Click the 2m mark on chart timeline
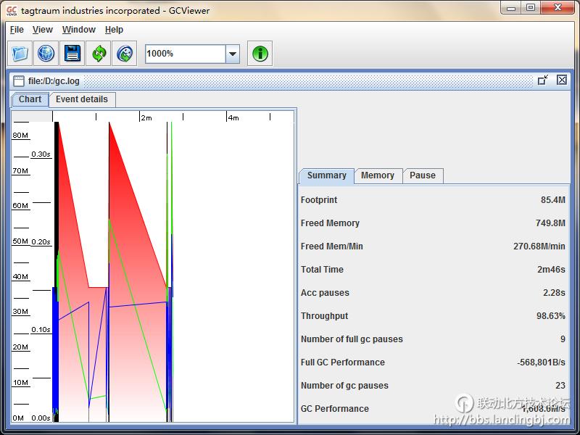The image size is (580, 435). pyautogui.click(x=146, y=117)
